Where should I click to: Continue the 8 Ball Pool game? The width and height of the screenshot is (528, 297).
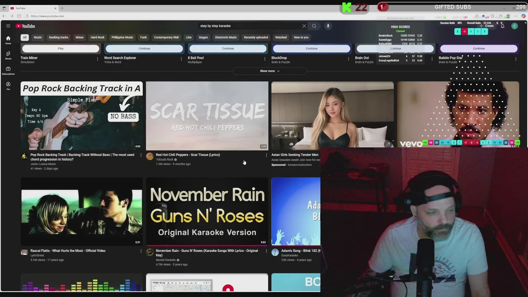(228, 49)
